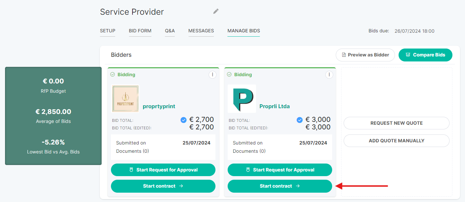Viewport: 465px width, 202px height.
Task: Click Preview as Bidder button
Action: 365,55
